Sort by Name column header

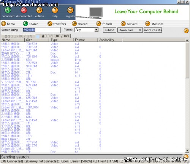13,40
